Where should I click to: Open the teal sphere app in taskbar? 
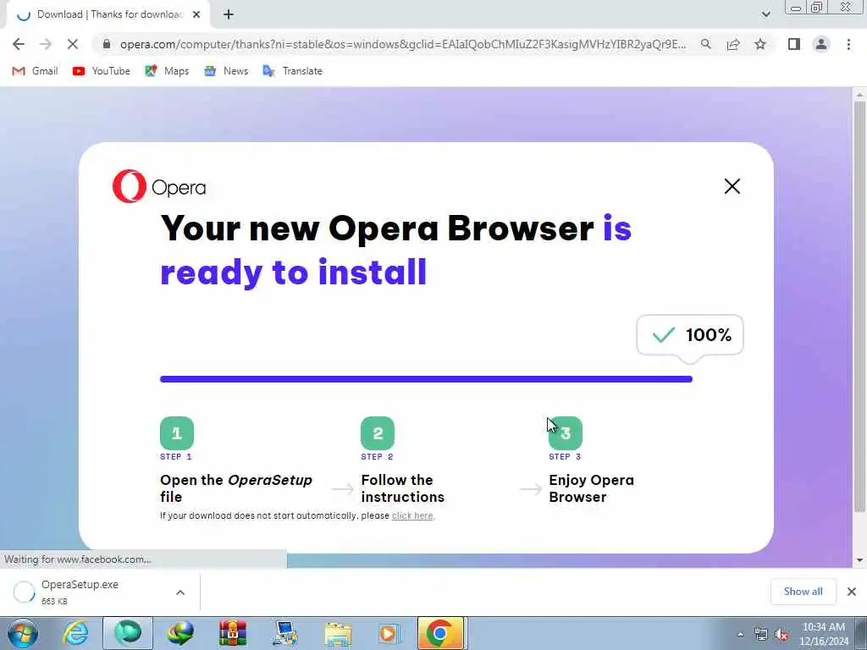(128, 633)
